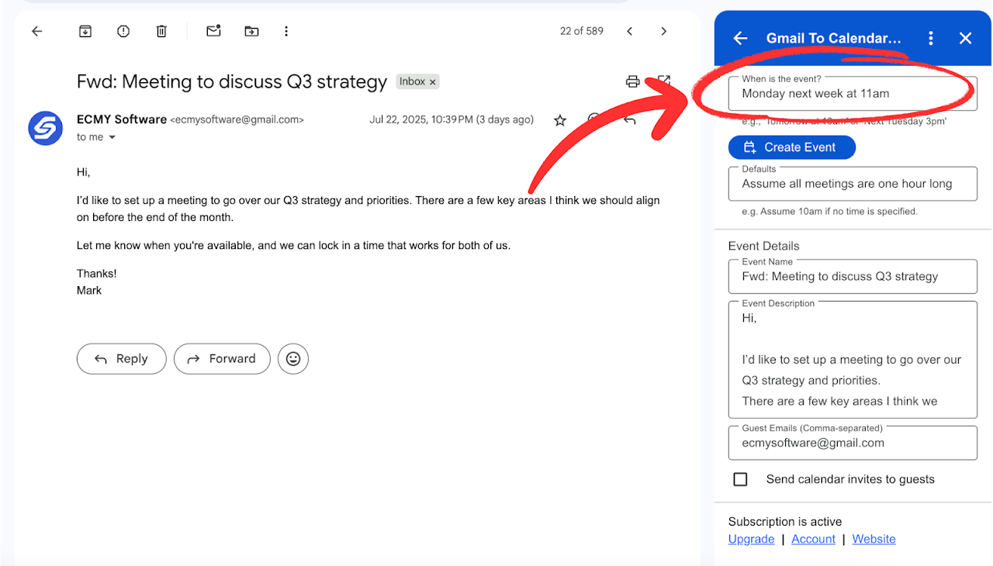Open the Upgrade link
This screenshot has height=566, width=993.
750,539
